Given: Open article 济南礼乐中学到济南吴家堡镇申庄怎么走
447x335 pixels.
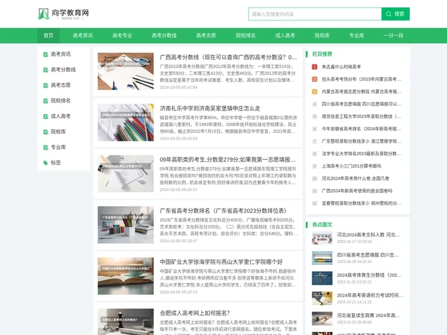Looking at the screenshot, I should pyautogui.click(x=210, y=109).
